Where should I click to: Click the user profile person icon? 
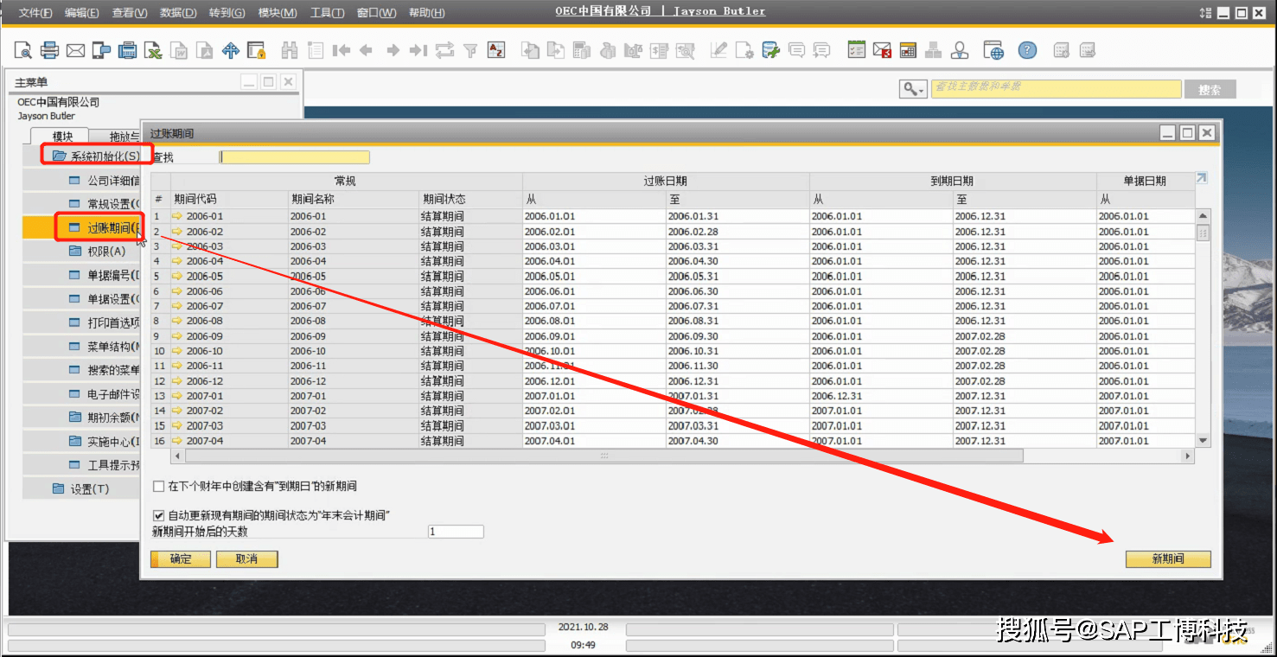[x=960, y=50]
